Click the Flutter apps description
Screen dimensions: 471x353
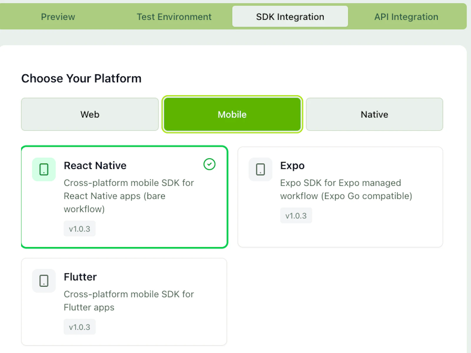(129, 301)
